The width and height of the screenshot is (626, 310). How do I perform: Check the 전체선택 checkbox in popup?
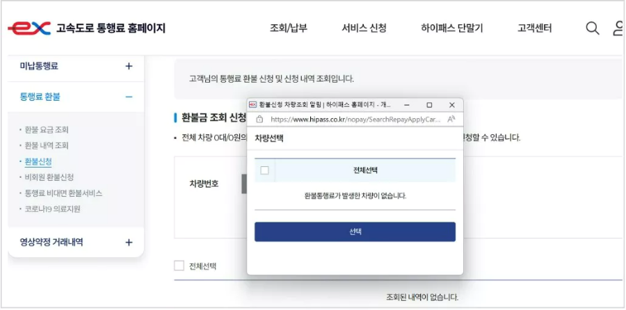(264, 170)
